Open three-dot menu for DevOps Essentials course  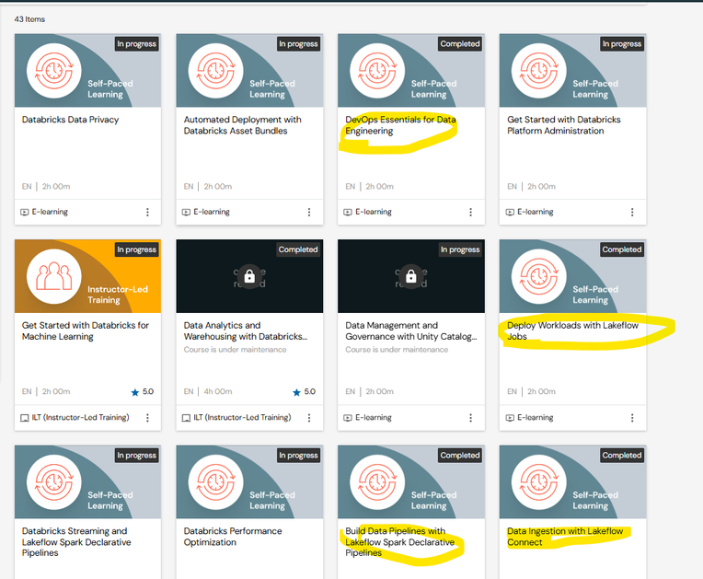click(x=470, y=212)
